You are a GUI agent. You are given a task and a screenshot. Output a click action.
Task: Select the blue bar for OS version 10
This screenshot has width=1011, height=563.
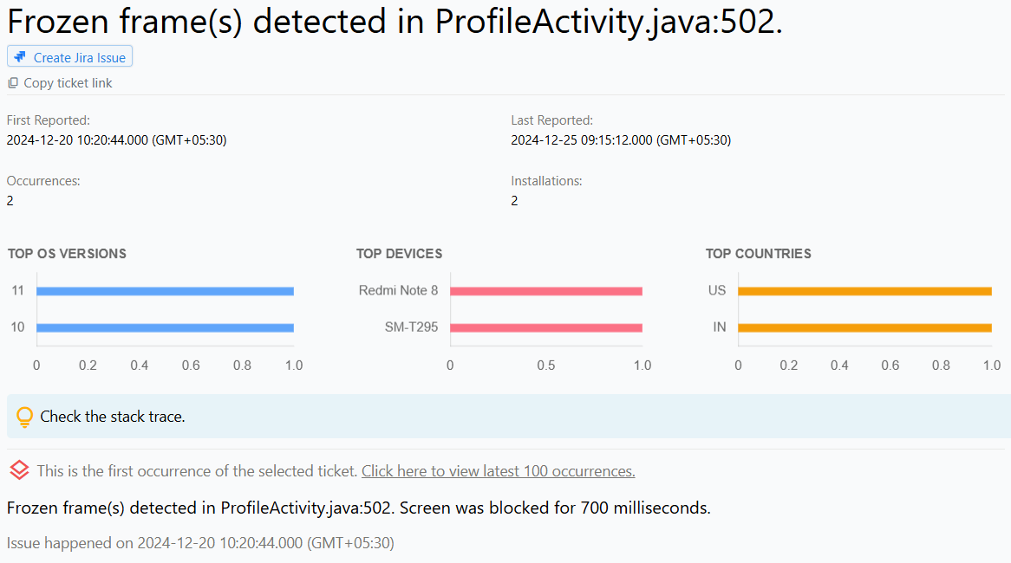(165, 327)
